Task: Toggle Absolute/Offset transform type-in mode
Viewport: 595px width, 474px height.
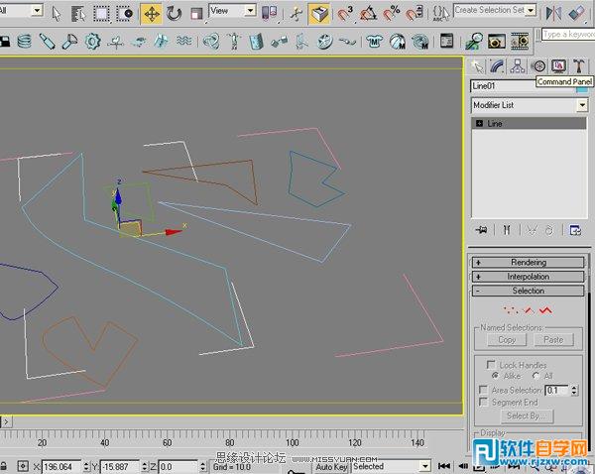Action: tap(23, 466)
